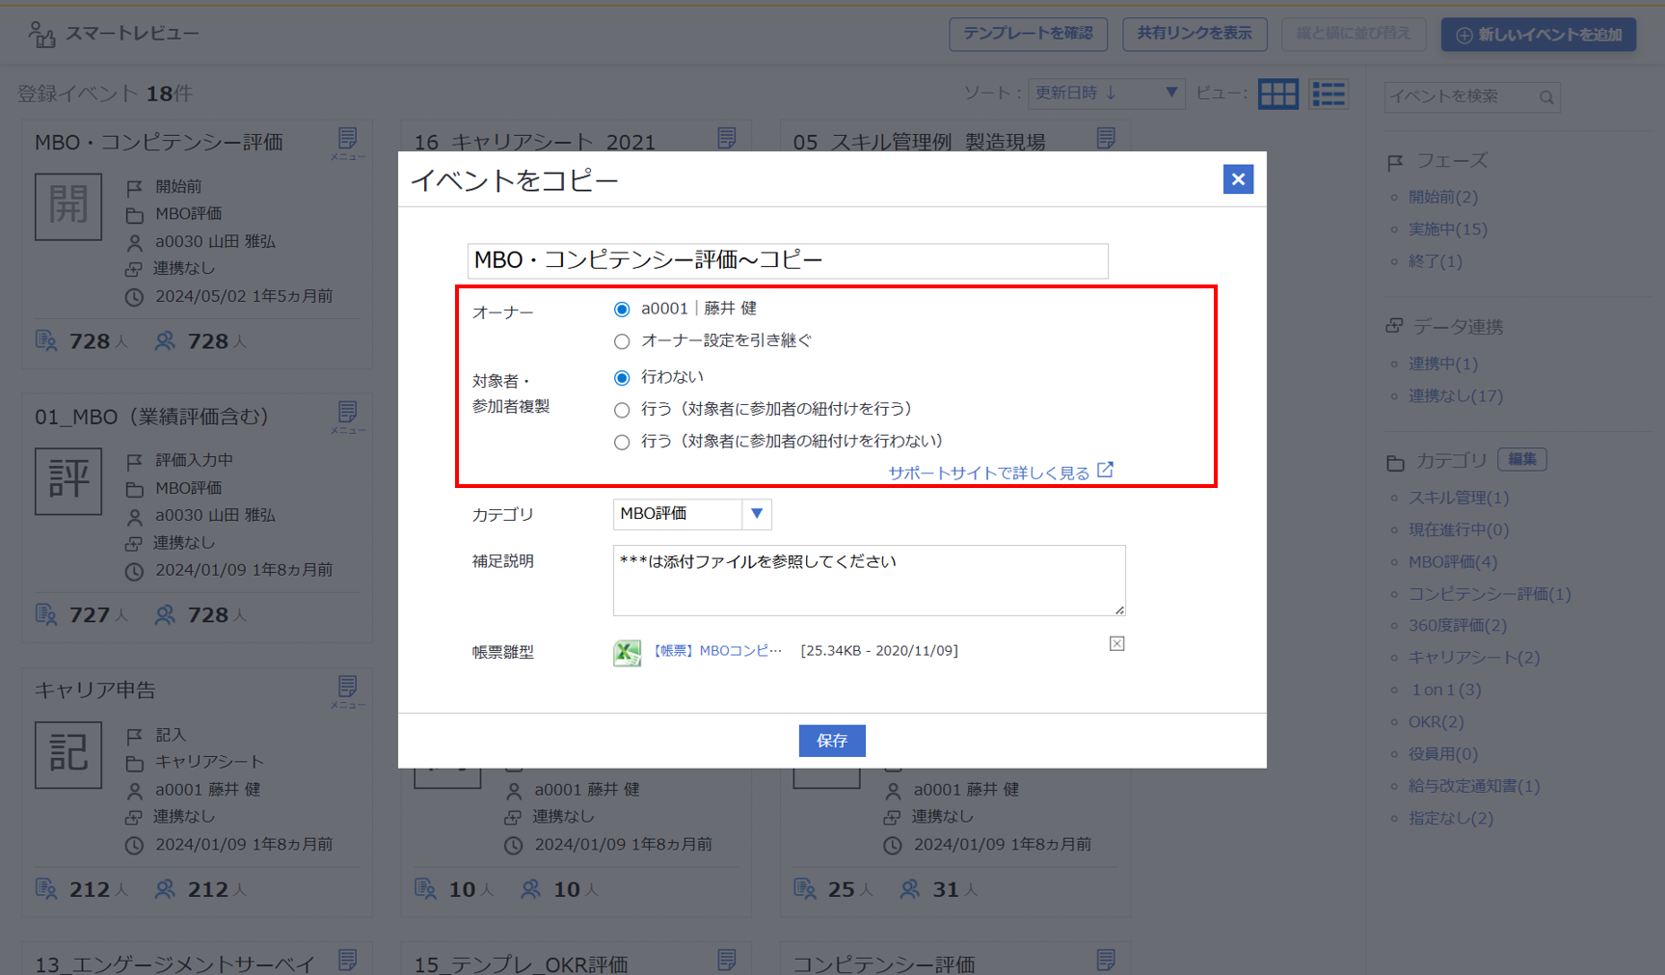This screenshot has width=1665, height=975.
Task: Click the 保存 button to save
Action: click(x=831, y=741)
